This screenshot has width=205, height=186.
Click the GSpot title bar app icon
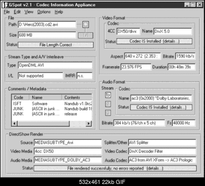coord(5,5)
